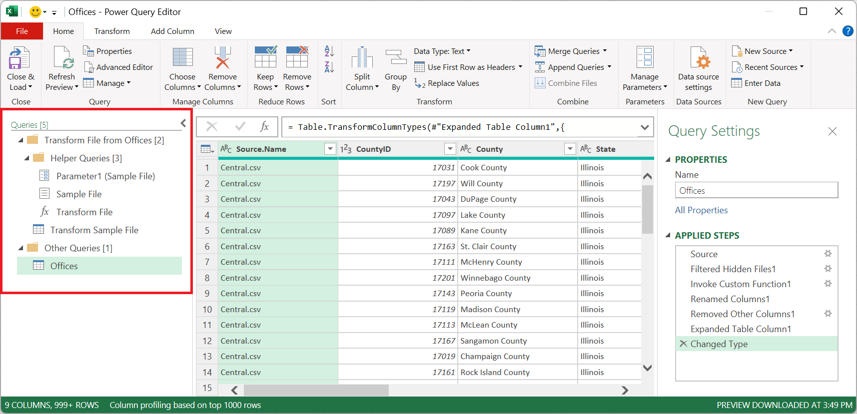Open the help question mark icon

point(848,31)
